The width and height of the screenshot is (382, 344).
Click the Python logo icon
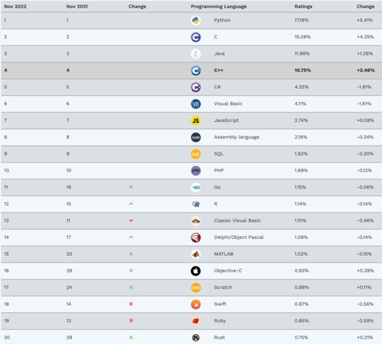(x=196, y=20)
